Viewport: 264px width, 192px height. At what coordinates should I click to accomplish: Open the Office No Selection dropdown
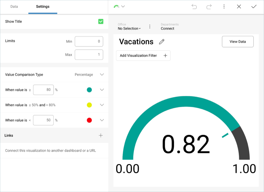pos(129,28)
